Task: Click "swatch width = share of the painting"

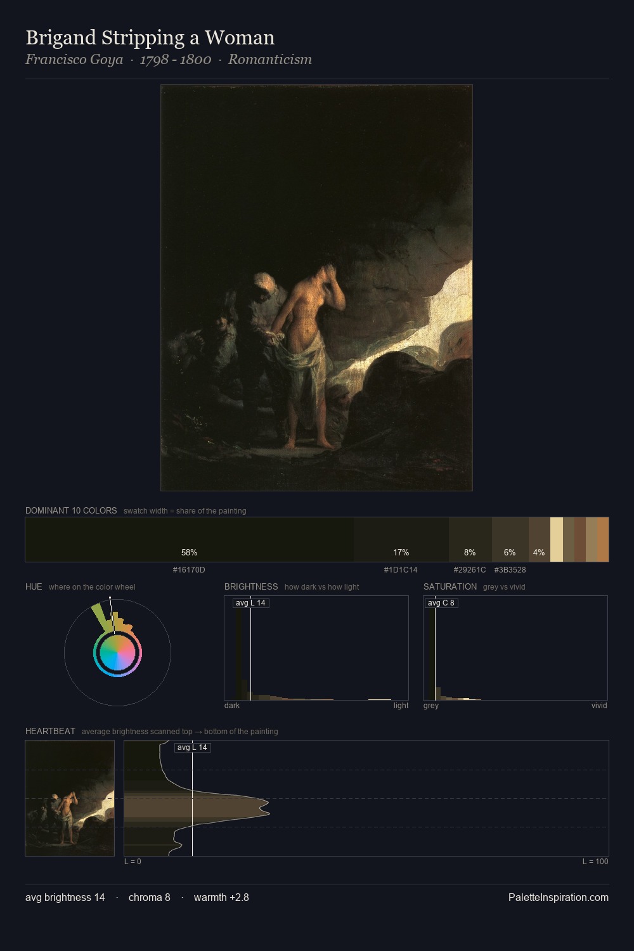Action: click(x=185, y=511)
